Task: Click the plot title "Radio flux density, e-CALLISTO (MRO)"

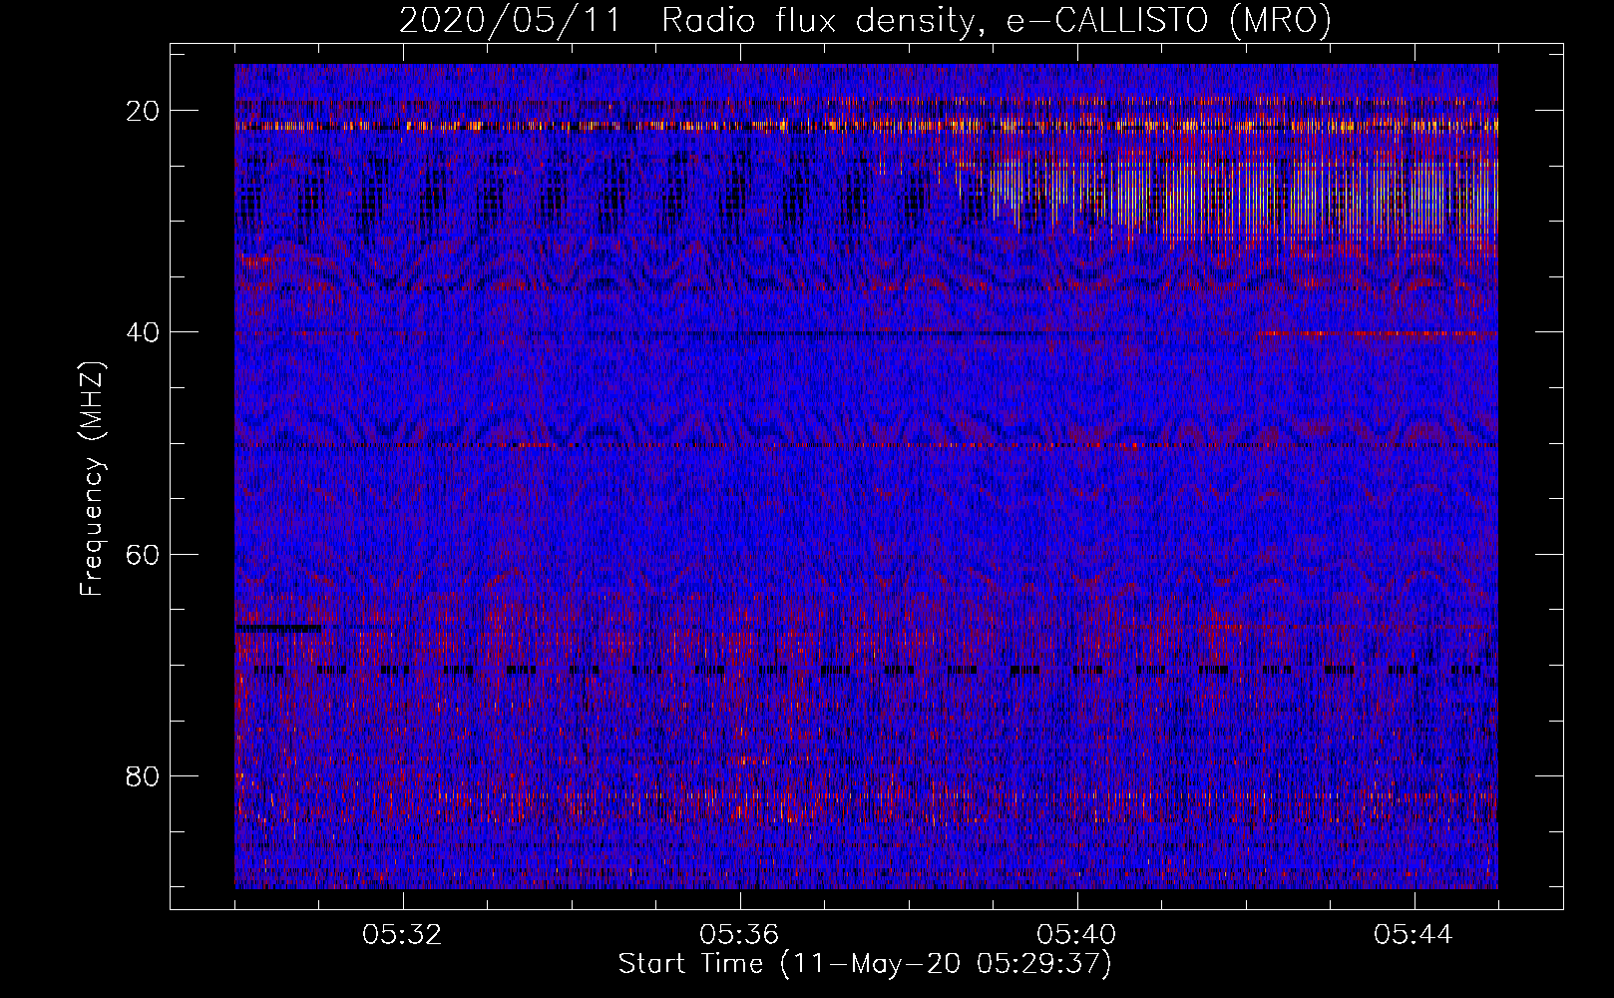Action: [996, 21]
